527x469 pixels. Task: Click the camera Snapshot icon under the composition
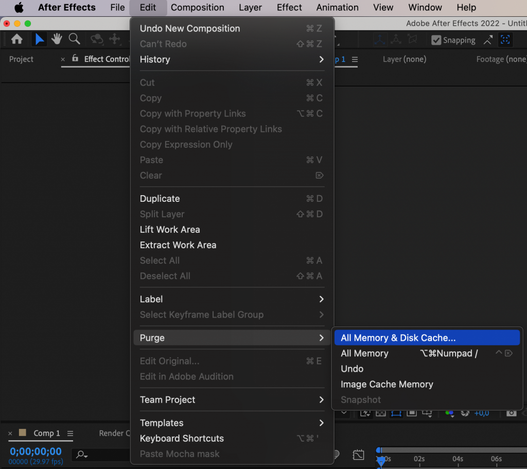coord(512,413)
